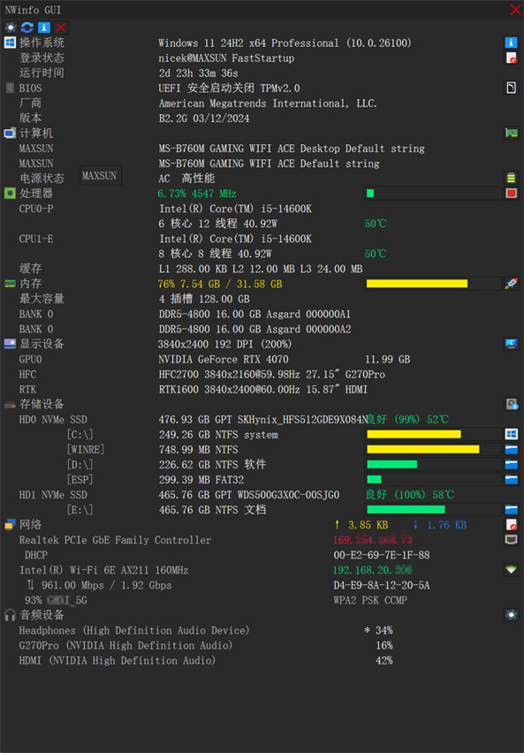Click the network icon beside 网络
Screen dimensions: 524x753
pyautogui.click(x=10, y=524)
